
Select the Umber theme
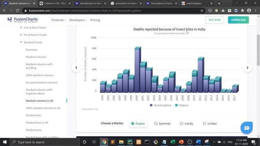pos(210,123)
